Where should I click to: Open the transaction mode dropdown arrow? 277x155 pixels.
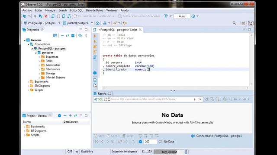(171, 16)
